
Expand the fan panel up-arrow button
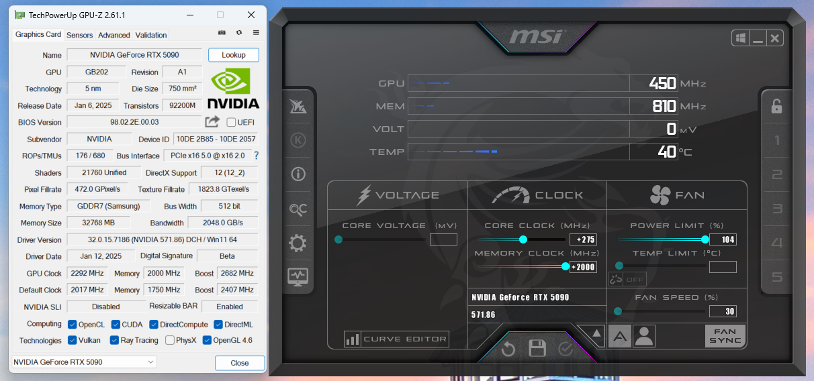[590, 334]
